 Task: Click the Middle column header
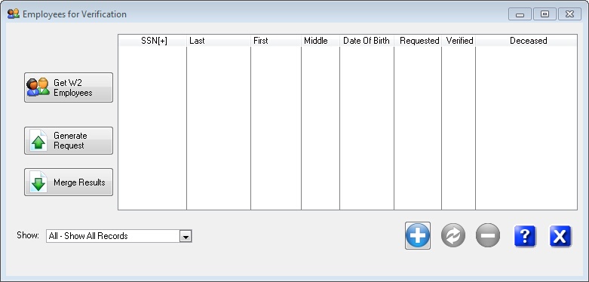pyautogui.click(x=321, y=41)
